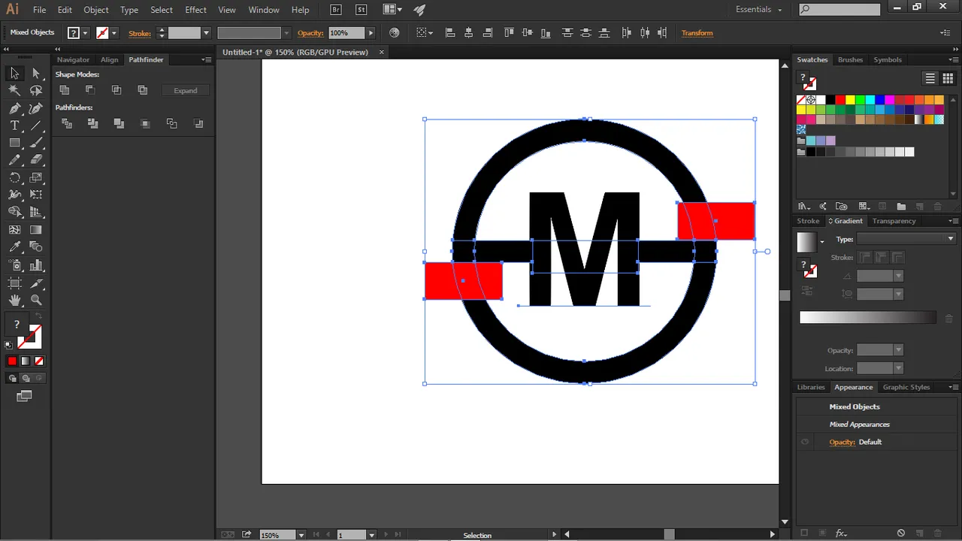Select the Mesh tool
962x541 pixels.
[x=14, y=230]
